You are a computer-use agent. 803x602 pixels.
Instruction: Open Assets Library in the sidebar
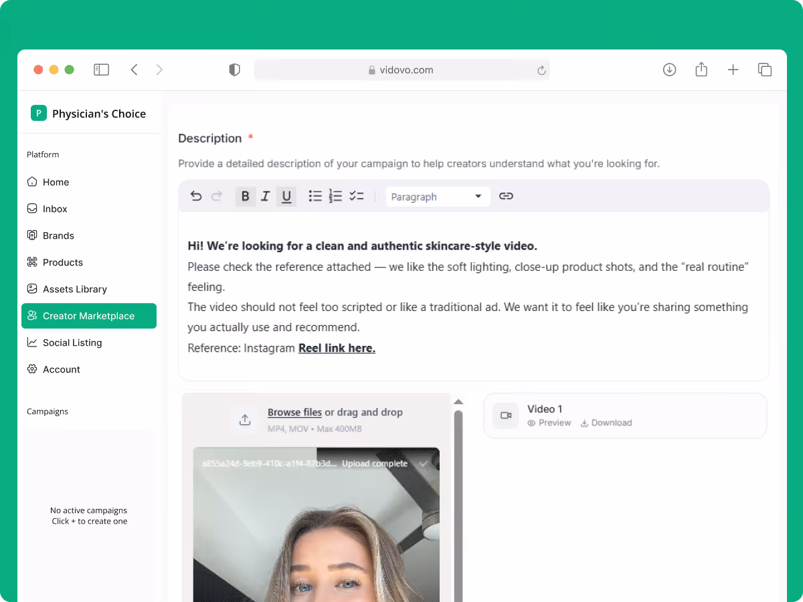(x=89, y=289)
